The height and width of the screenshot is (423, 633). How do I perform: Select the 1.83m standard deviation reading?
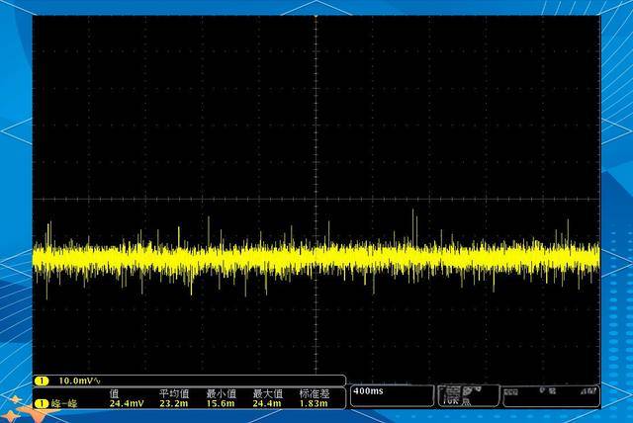tap(315, 403)
